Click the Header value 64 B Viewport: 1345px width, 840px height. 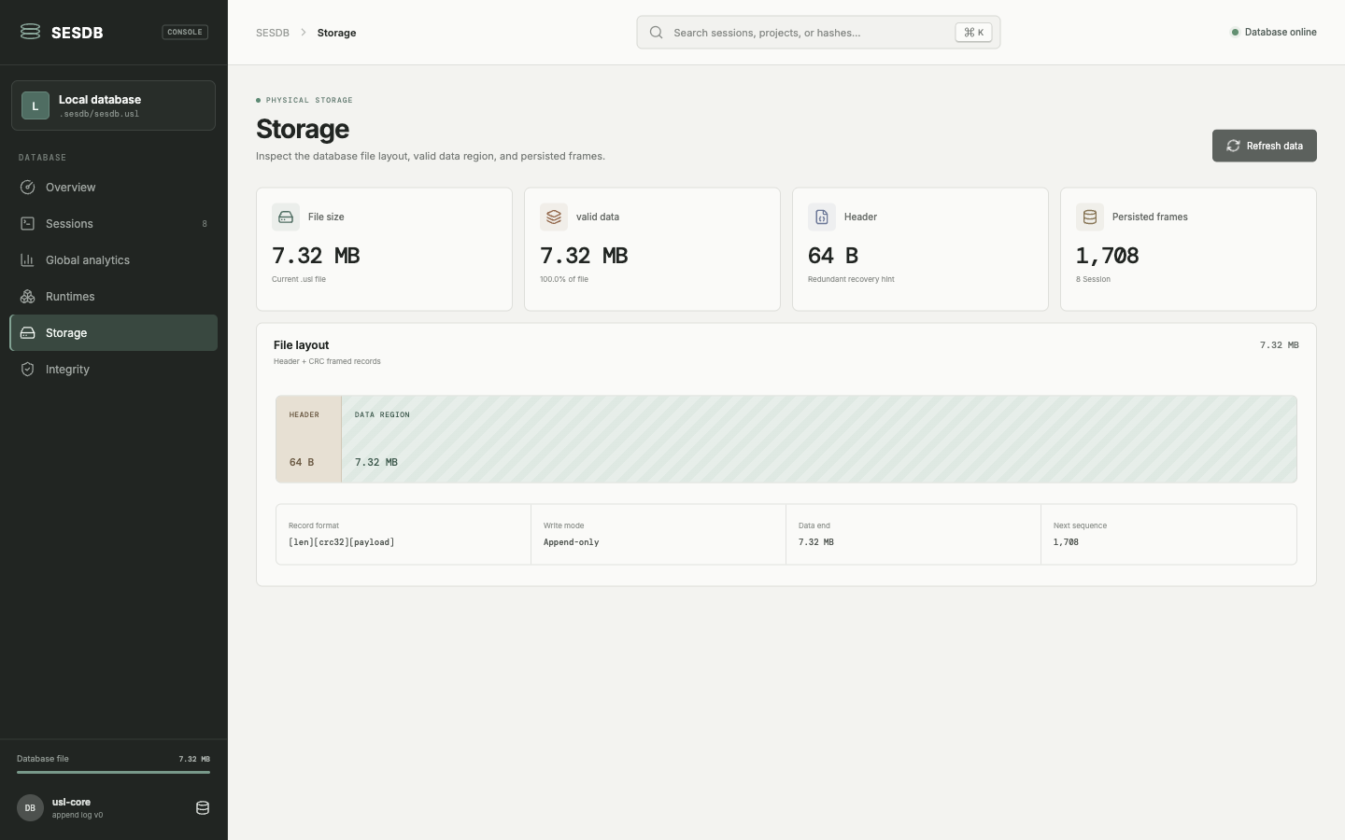tap(833, 256)
